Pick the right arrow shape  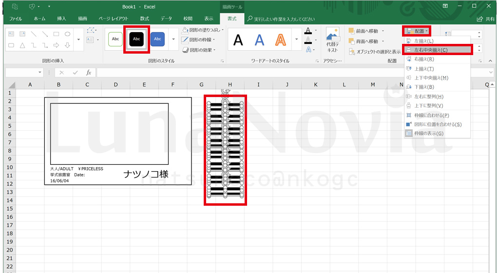coord(57,45)
